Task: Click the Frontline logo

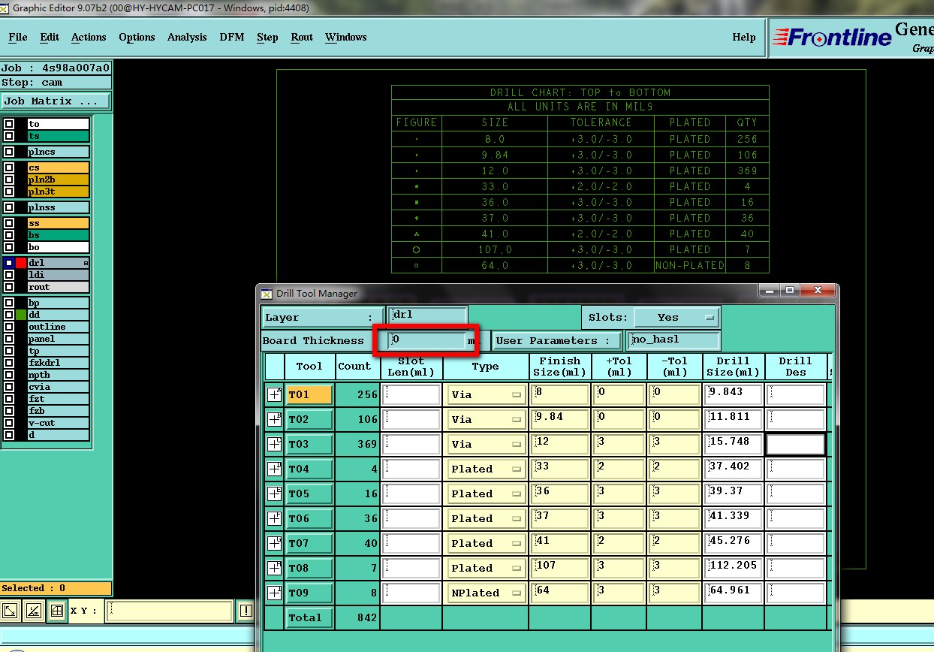Action: point(831,37)
